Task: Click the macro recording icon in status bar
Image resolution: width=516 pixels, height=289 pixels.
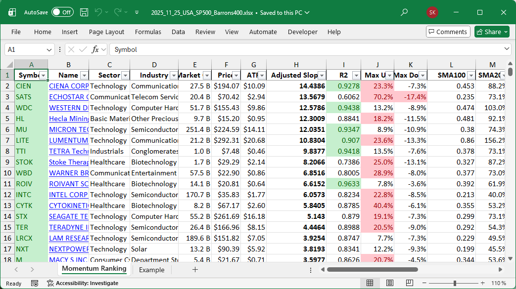Action: coord(35,283)
